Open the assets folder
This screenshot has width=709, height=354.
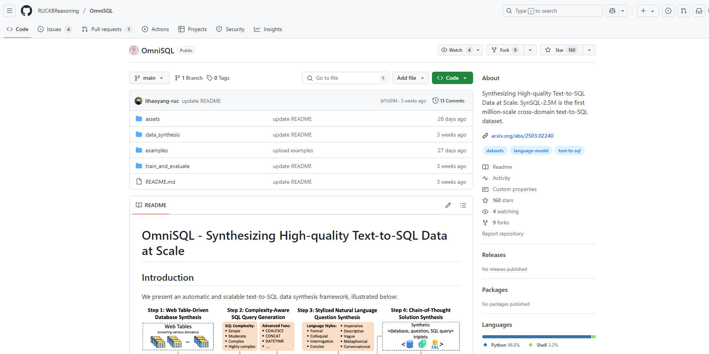click(x=152, y=119)
